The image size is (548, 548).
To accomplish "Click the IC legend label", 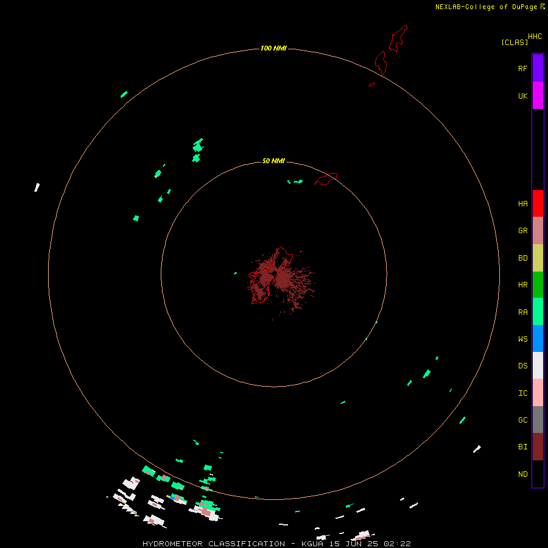I will [x=522, y=393].
